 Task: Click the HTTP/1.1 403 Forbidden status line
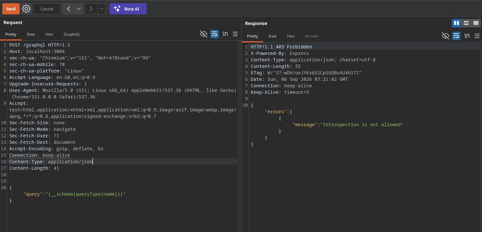(281, 47)
